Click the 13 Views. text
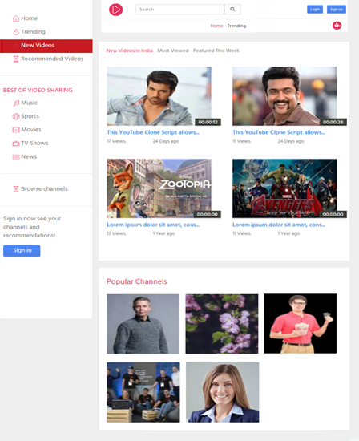The image size is (359, 441). pyautogui.click(x=116, y=233)
